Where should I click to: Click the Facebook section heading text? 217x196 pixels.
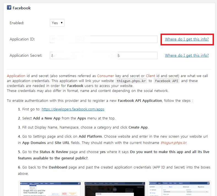click(x=22, y=8)
